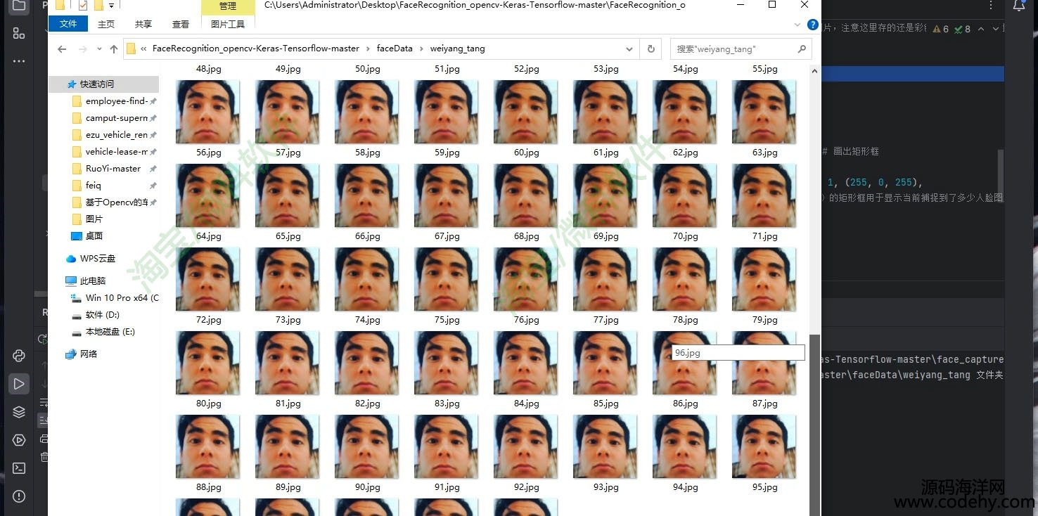
Task: Open the Quick Access Toolbar customize dropdown
Action: 111,6
